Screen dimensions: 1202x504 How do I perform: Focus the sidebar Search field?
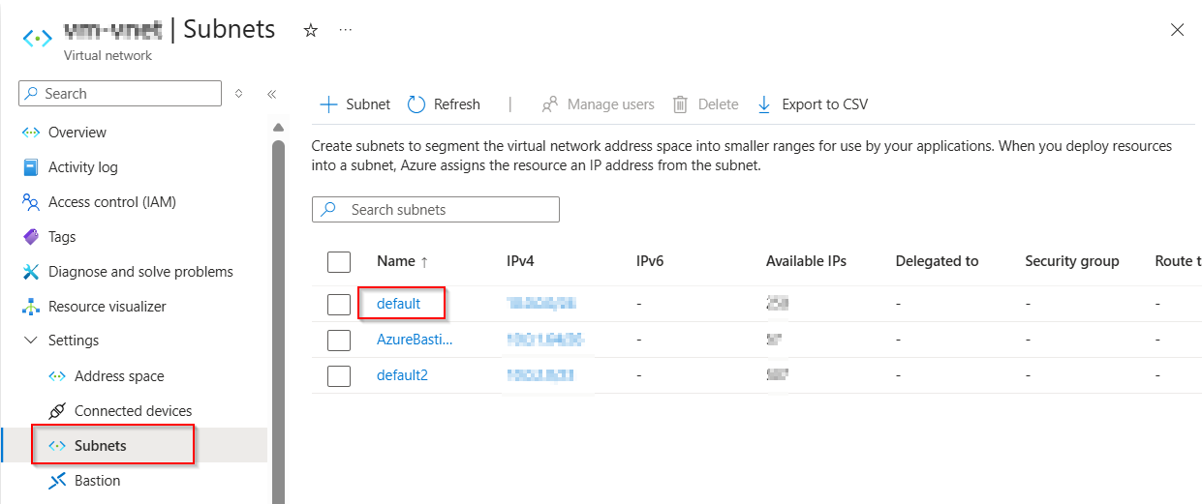[120, 94]
